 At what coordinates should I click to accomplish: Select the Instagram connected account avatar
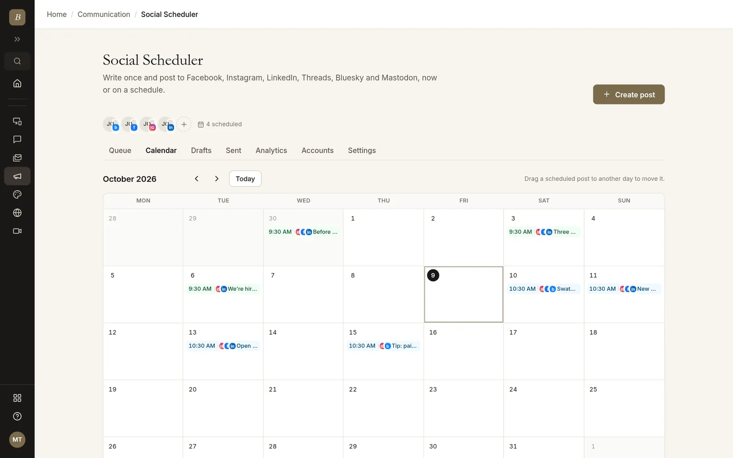pyautogui.click(x=148, y=124)
